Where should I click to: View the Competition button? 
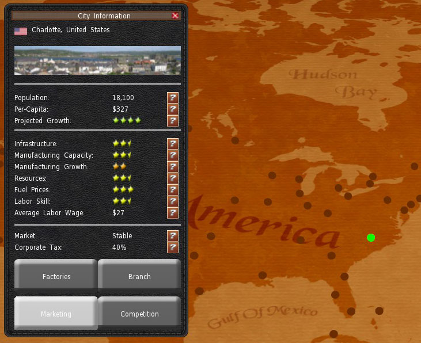tap(139, 314)
